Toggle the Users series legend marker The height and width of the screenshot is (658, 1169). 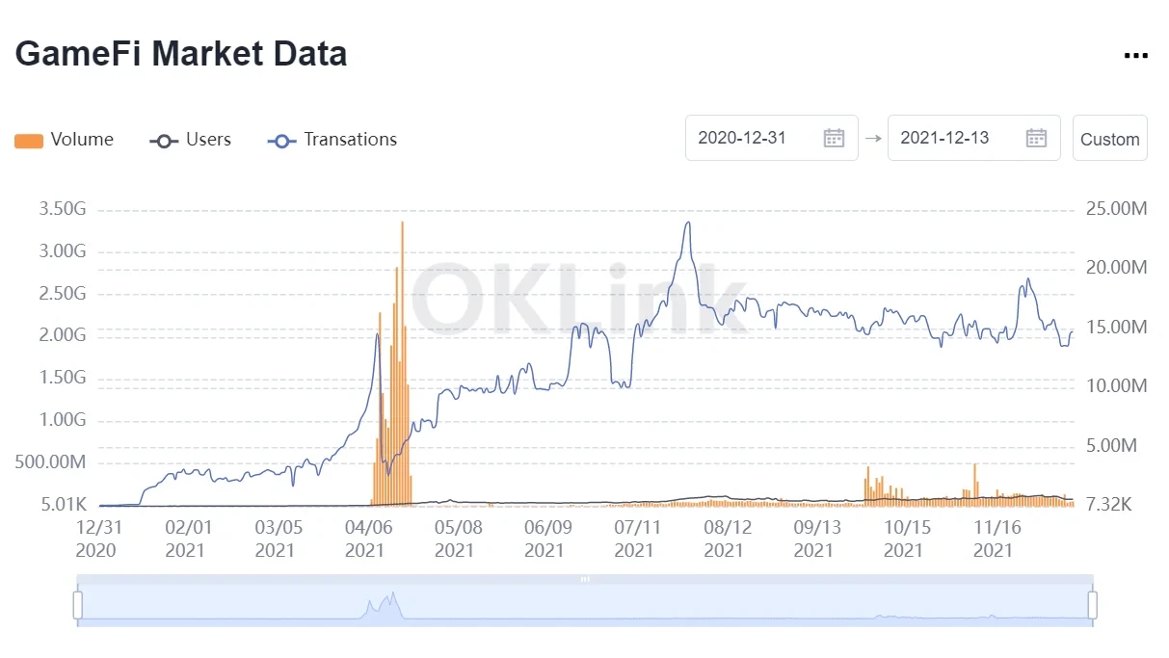tap(164, 141)
